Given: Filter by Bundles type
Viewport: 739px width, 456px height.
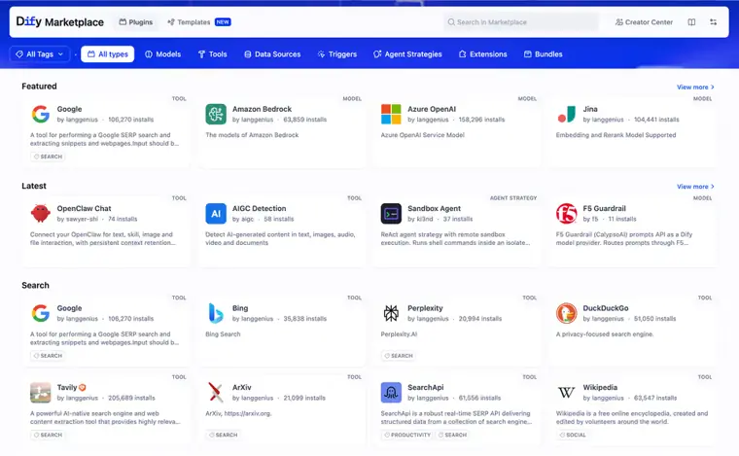Looking at the screenshot, I should pyautogui.click(x=544, y=54).
